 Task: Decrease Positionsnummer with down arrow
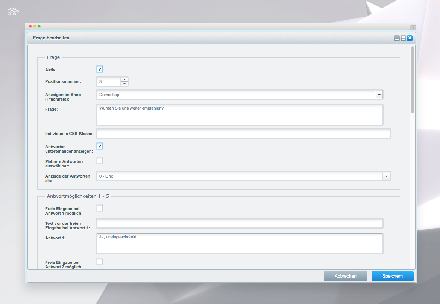pos(124,84)
